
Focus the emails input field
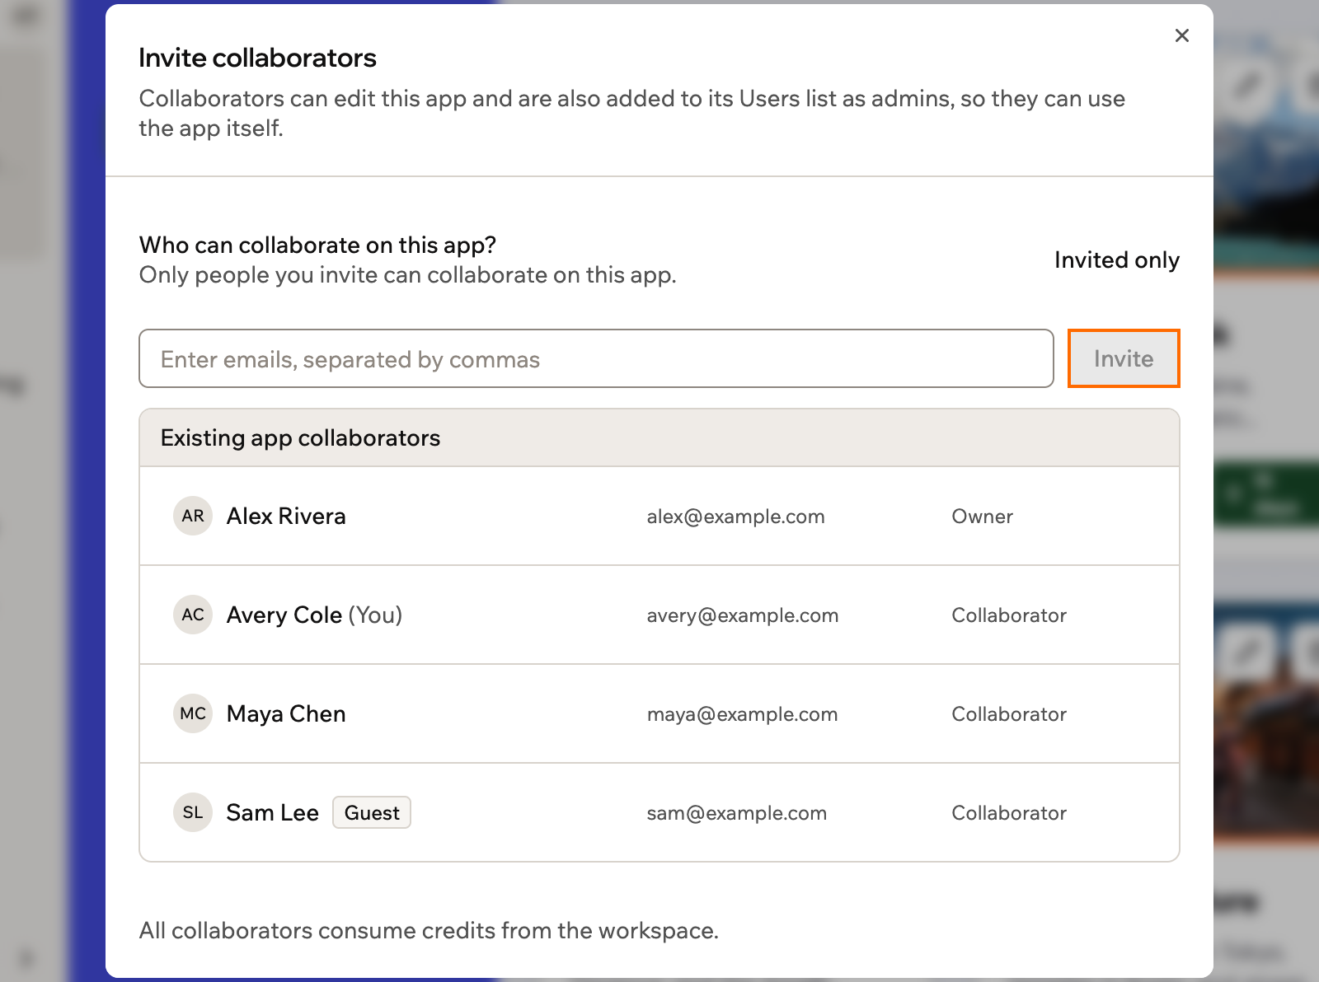click(x=596, y=358)
